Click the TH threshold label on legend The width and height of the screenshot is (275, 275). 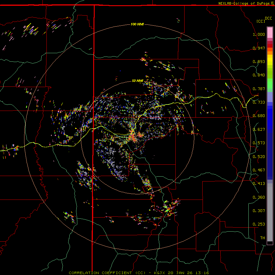pos(262,238)
